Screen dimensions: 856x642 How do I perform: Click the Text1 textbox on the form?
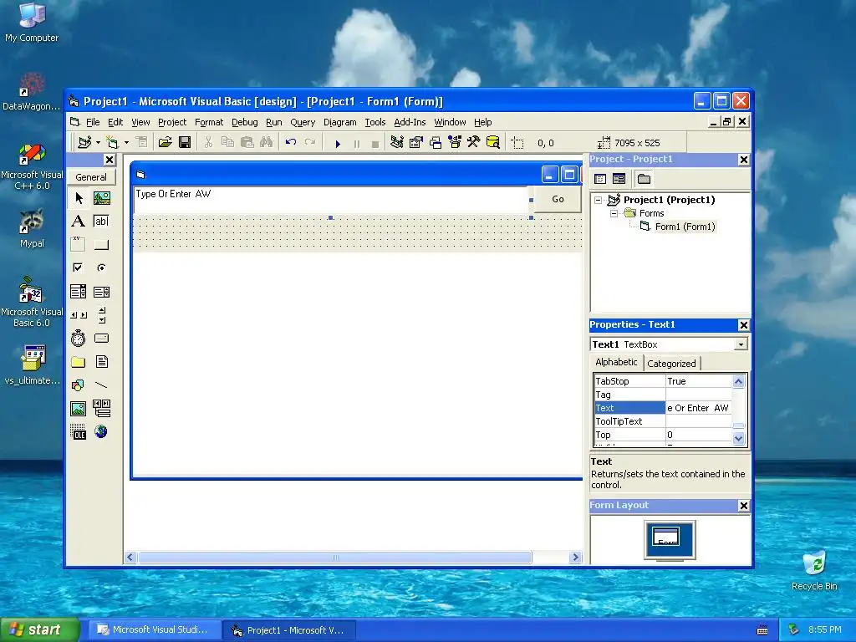point(331,200)
